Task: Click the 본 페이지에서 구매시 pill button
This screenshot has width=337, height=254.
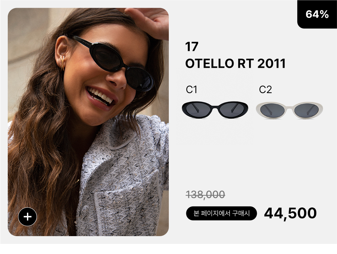Action: click(x=221, y=213)
